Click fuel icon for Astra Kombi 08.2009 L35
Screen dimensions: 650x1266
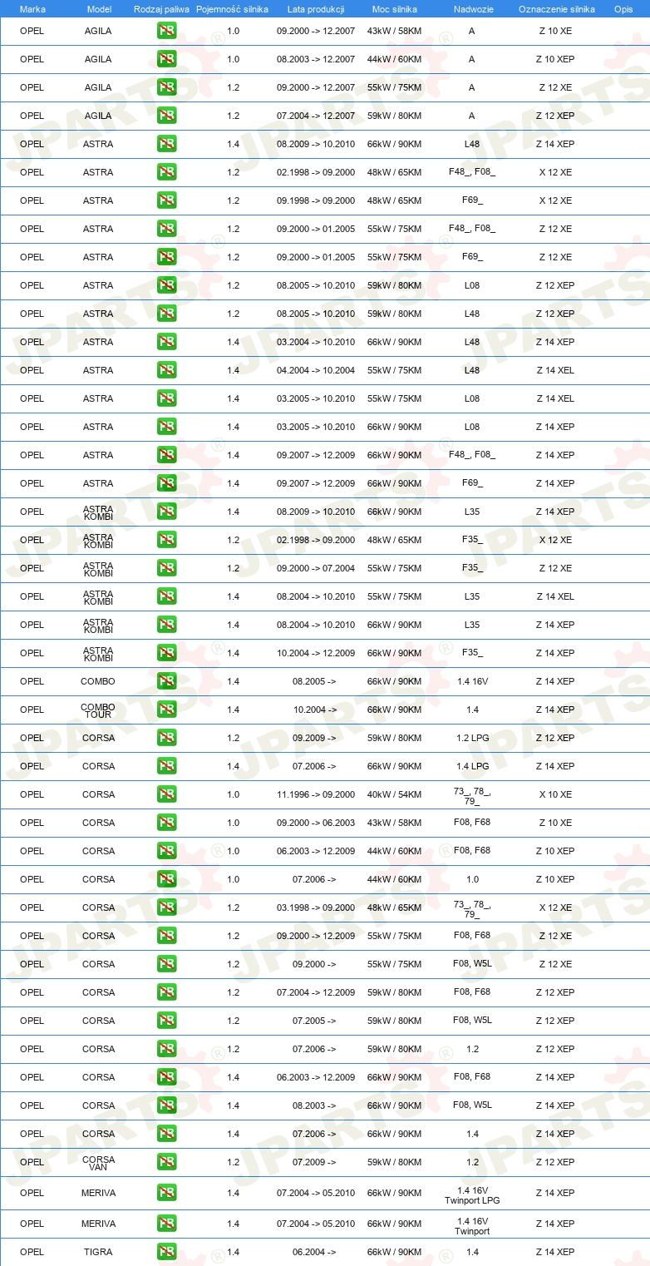pyautogui.click(x=167, y=512)
